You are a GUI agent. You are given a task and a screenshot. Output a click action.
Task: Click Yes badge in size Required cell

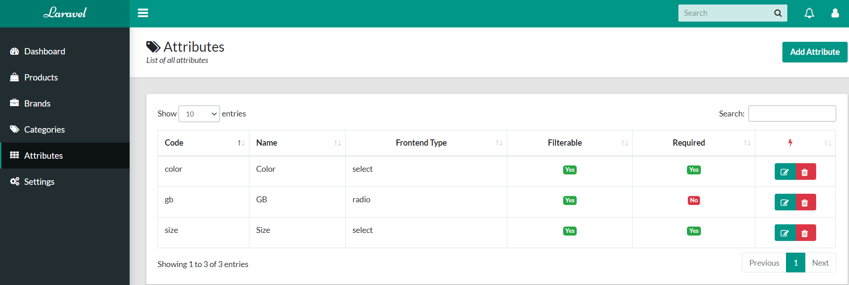694,231
